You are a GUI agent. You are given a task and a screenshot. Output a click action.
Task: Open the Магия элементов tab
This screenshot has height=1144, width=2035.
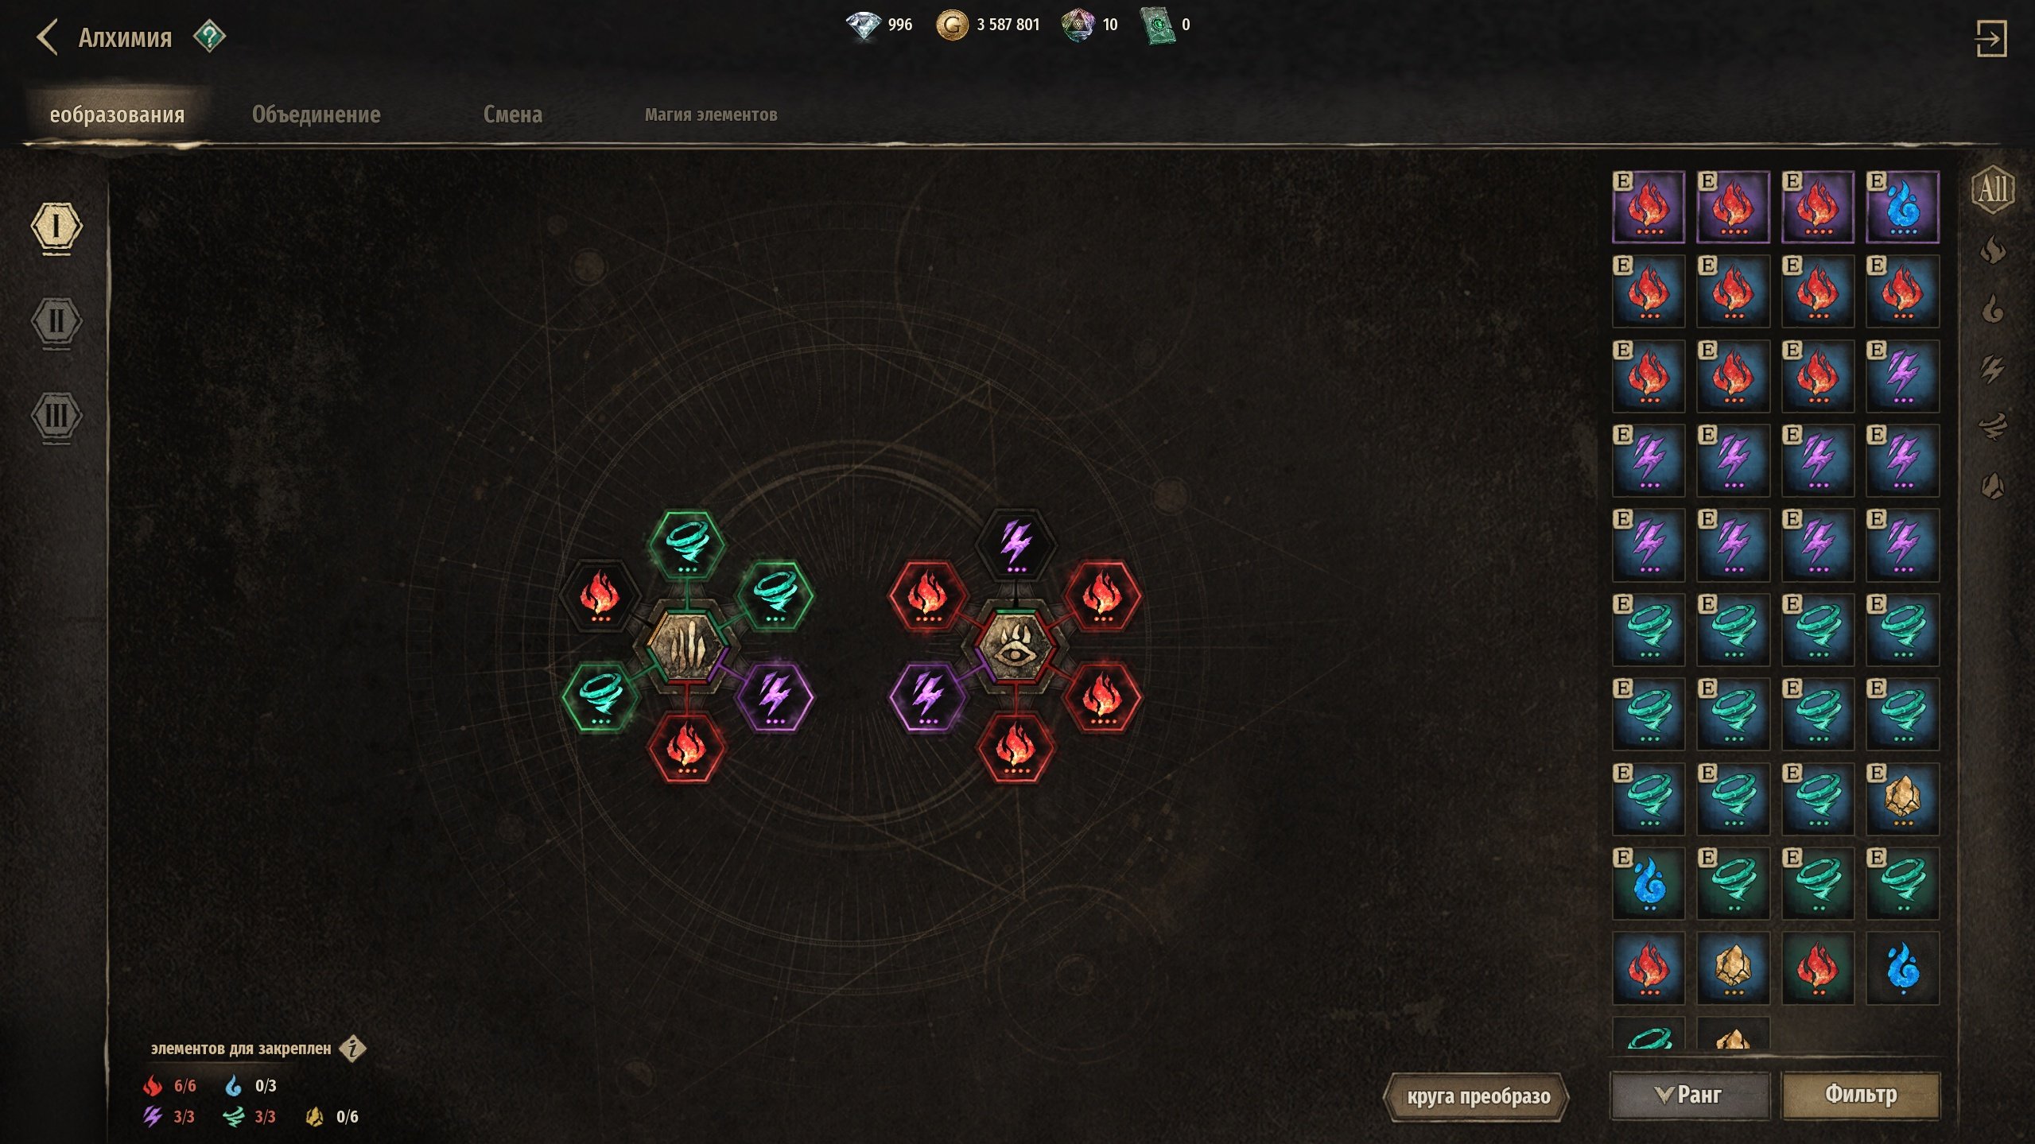point(711,114)
